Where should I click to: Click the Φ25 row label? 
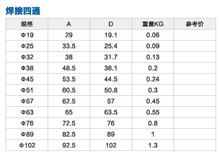click(27, 46)
